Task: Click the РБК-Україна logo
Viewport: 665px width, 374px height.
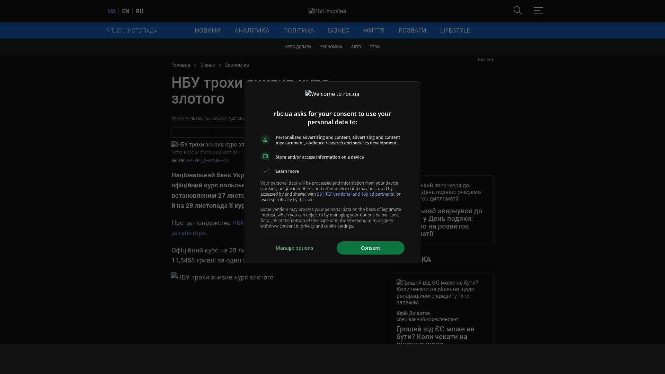Action: 327,11
